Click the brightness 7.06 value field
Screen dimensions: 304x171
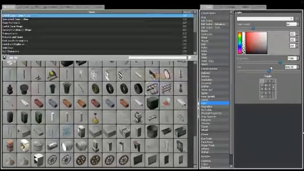tap(292, 58)
